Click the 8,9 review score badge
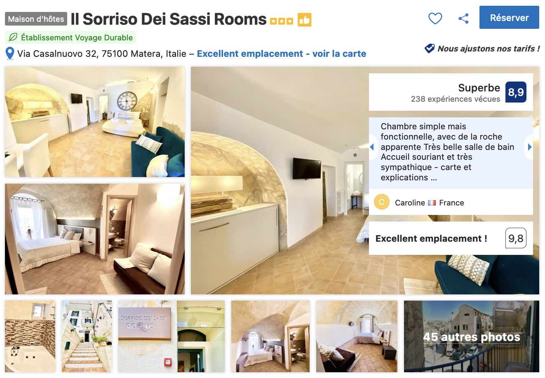Viewport: 545px width, 378px height. pos(516,92)
